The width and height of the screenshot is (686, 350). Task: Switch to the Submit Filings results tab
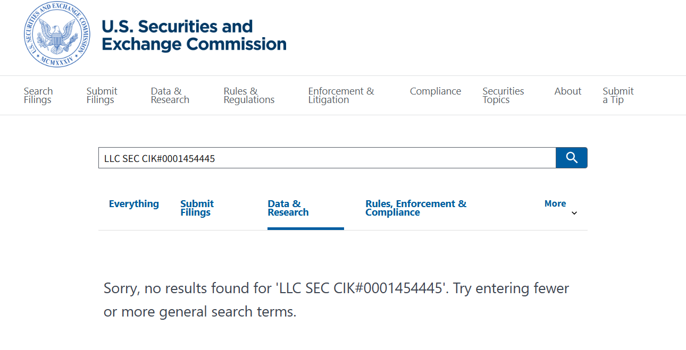pyautogui.click(x=197, y=208)
